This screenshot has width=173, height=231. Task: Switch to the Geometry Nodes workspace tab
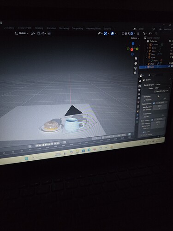click(93, 29)
